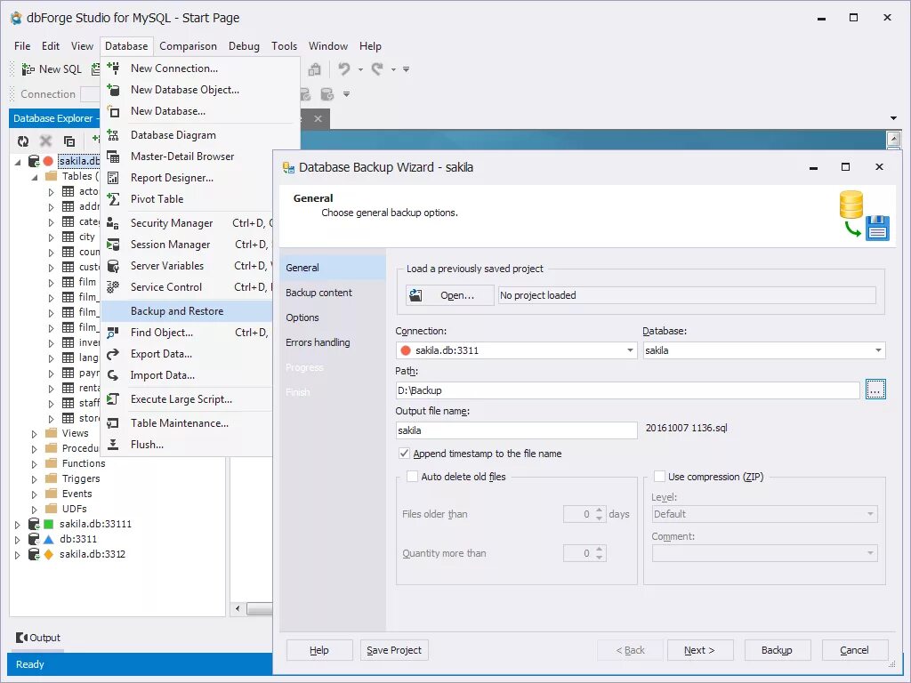Uncheck Append timestamp to the file name

tap(405, 453)
